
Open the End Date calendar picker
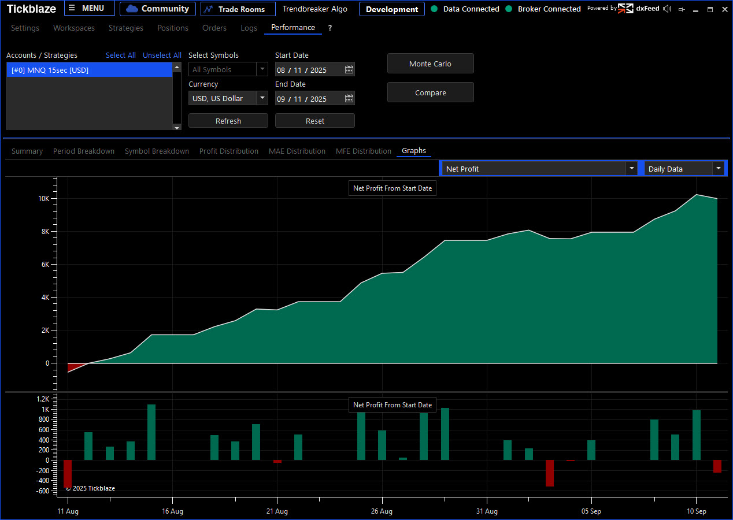pos(349,99)
